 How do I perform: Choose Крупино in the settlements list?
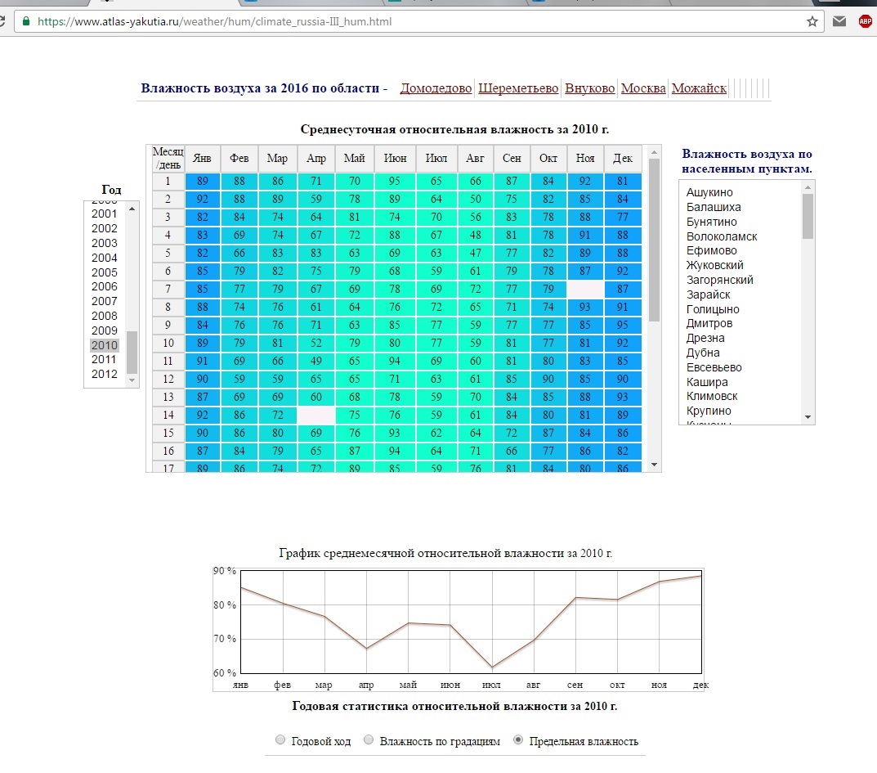coord(709,411)
